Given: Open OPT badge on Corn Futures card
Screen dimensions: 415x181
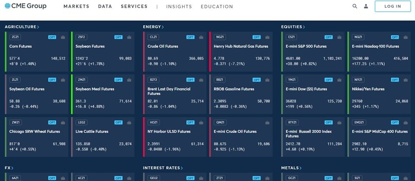Looking at the screenshot, I should 52,37.
